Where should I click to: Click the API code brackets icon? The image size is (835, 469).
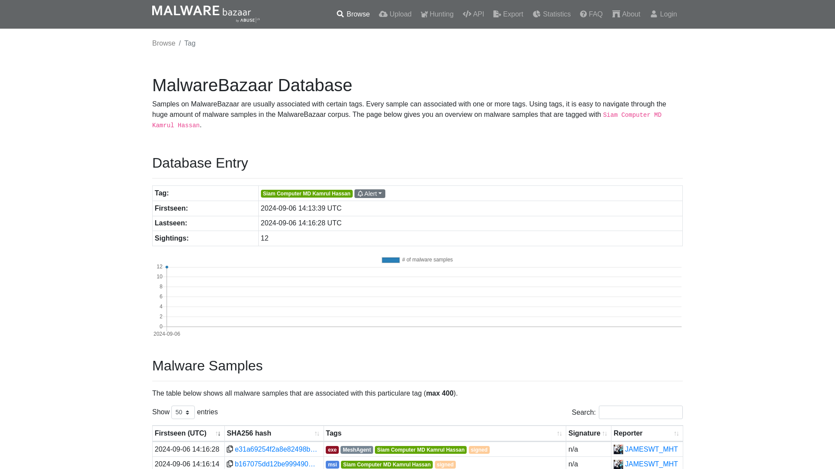[x=467, y=14]
